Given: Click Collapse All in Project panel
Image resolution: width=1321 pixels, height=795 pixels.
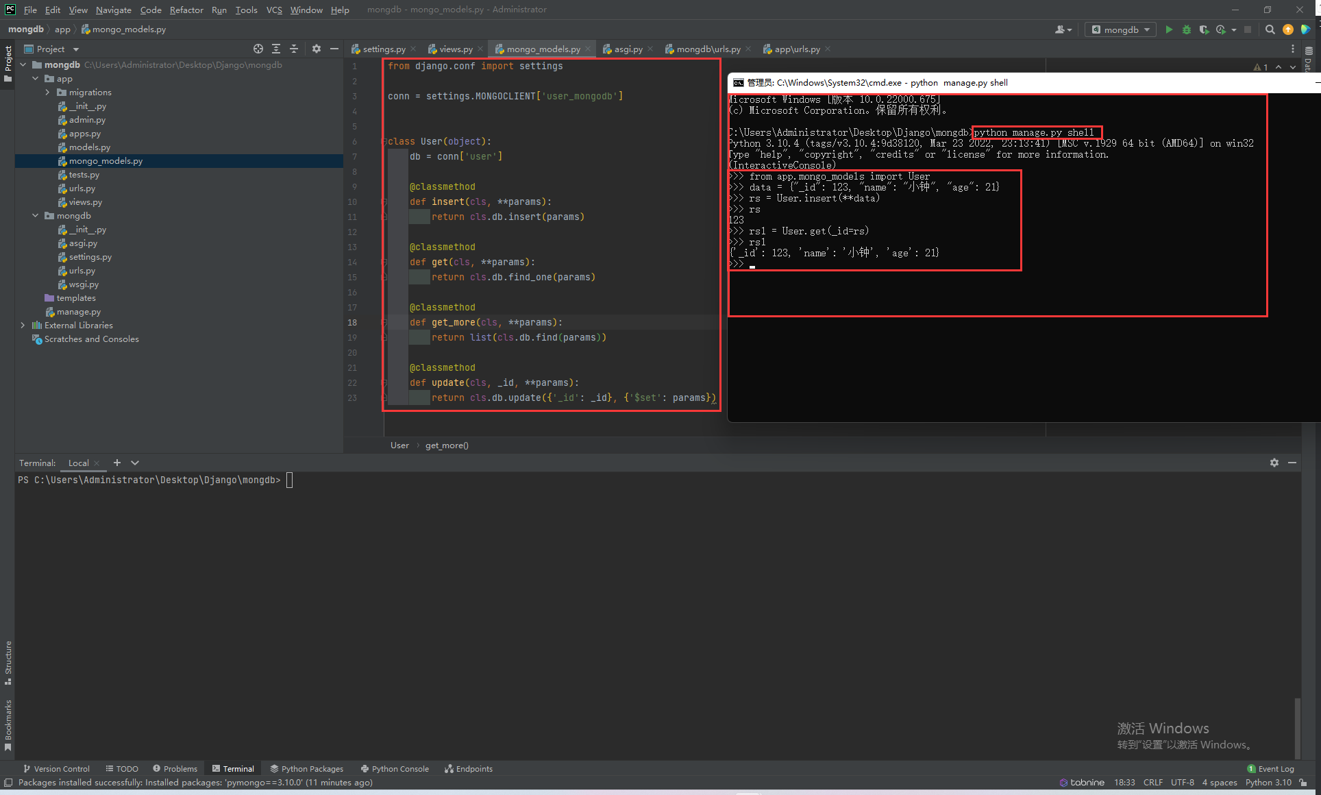Looking at the screenshot, I should coord(294,49).
